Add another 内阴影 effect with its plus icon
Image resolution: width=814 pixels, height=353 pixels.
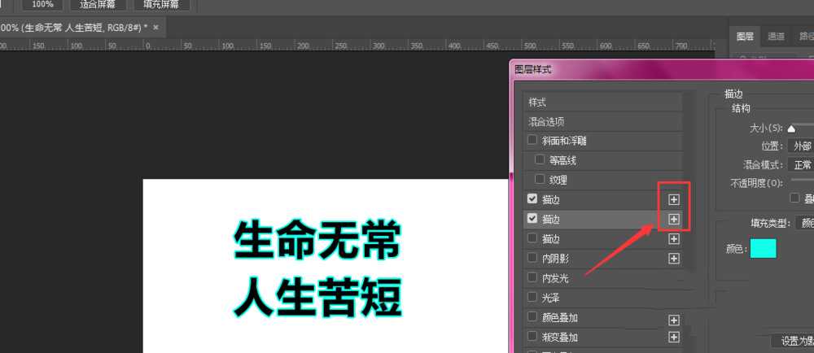tap(674, 259)
